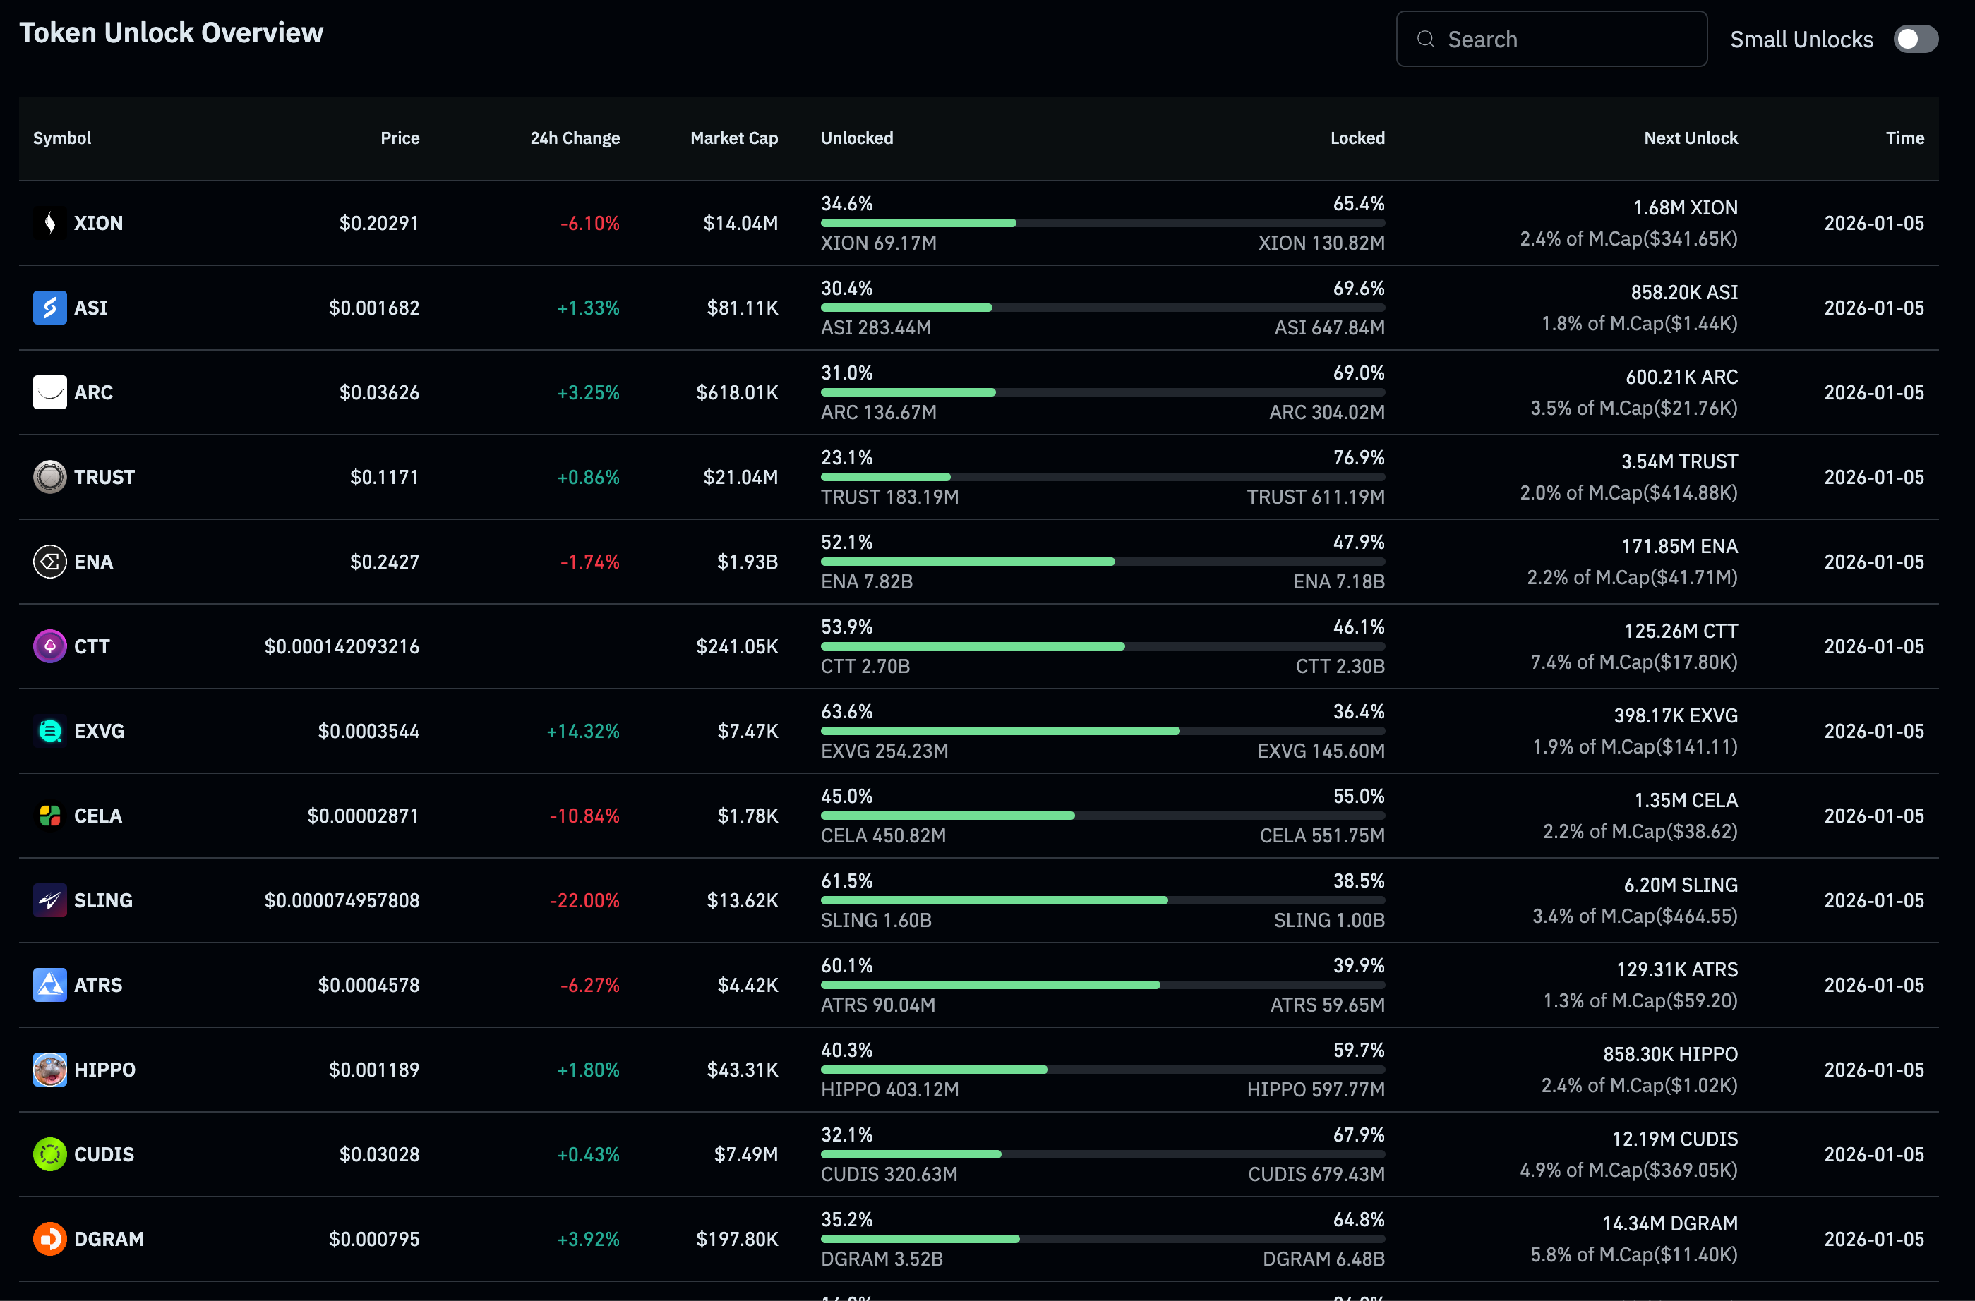The width and height of the screenshot is (1975, 1301).
Task: Sort table by Price column header
Action: click(400, 138)
